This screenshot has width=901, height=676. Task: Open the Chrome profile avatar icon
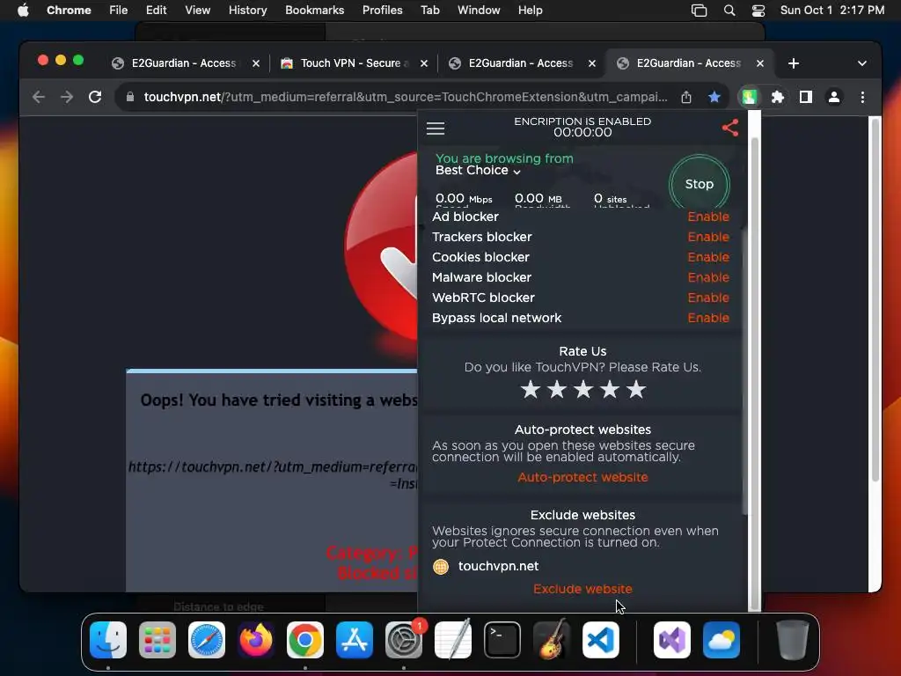pos(834,97)
